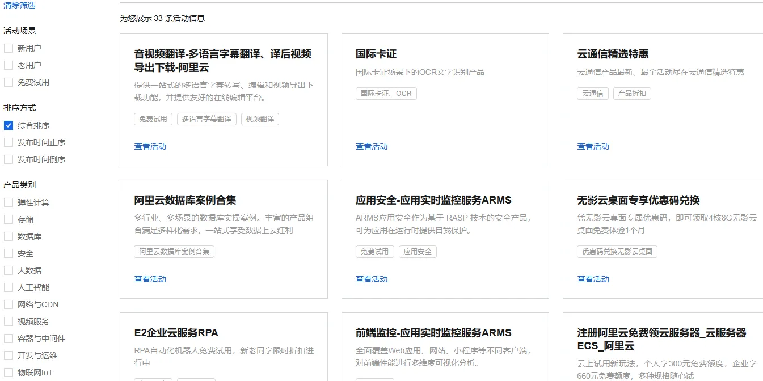
Task: Sort by 发布时间正序
Action: [8, 142]
